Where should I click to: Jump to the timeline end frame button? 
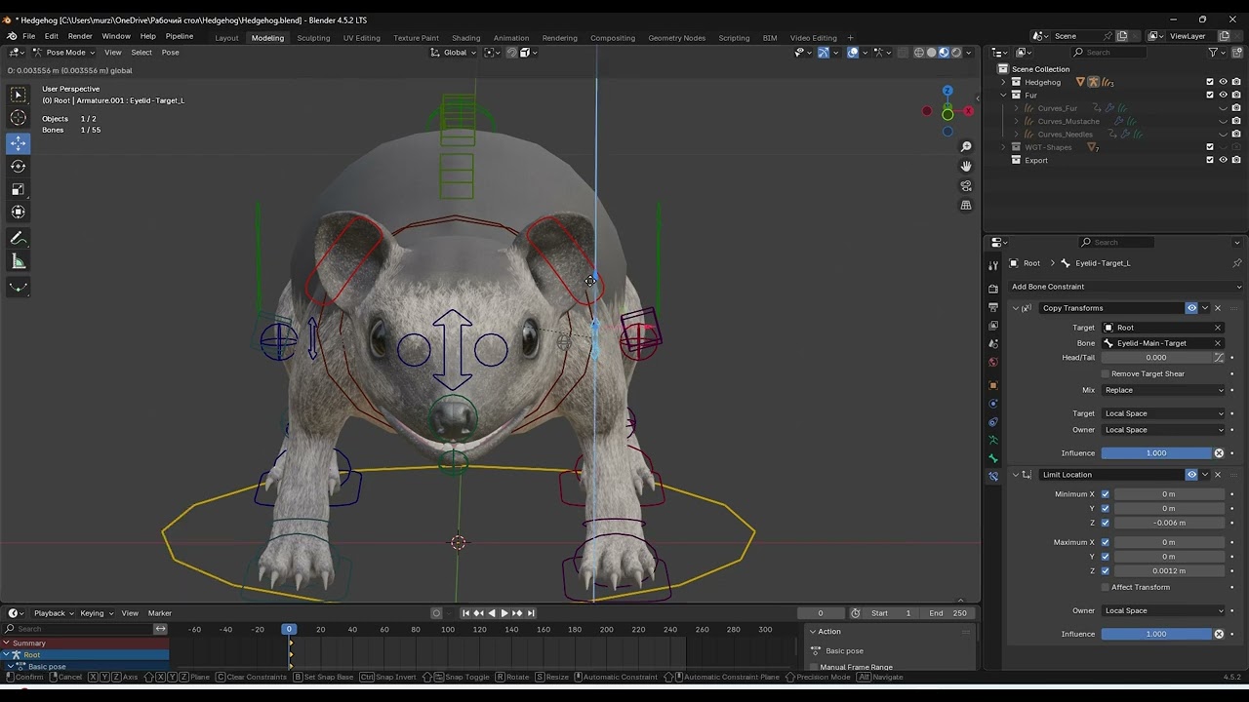tap(531, 613)
